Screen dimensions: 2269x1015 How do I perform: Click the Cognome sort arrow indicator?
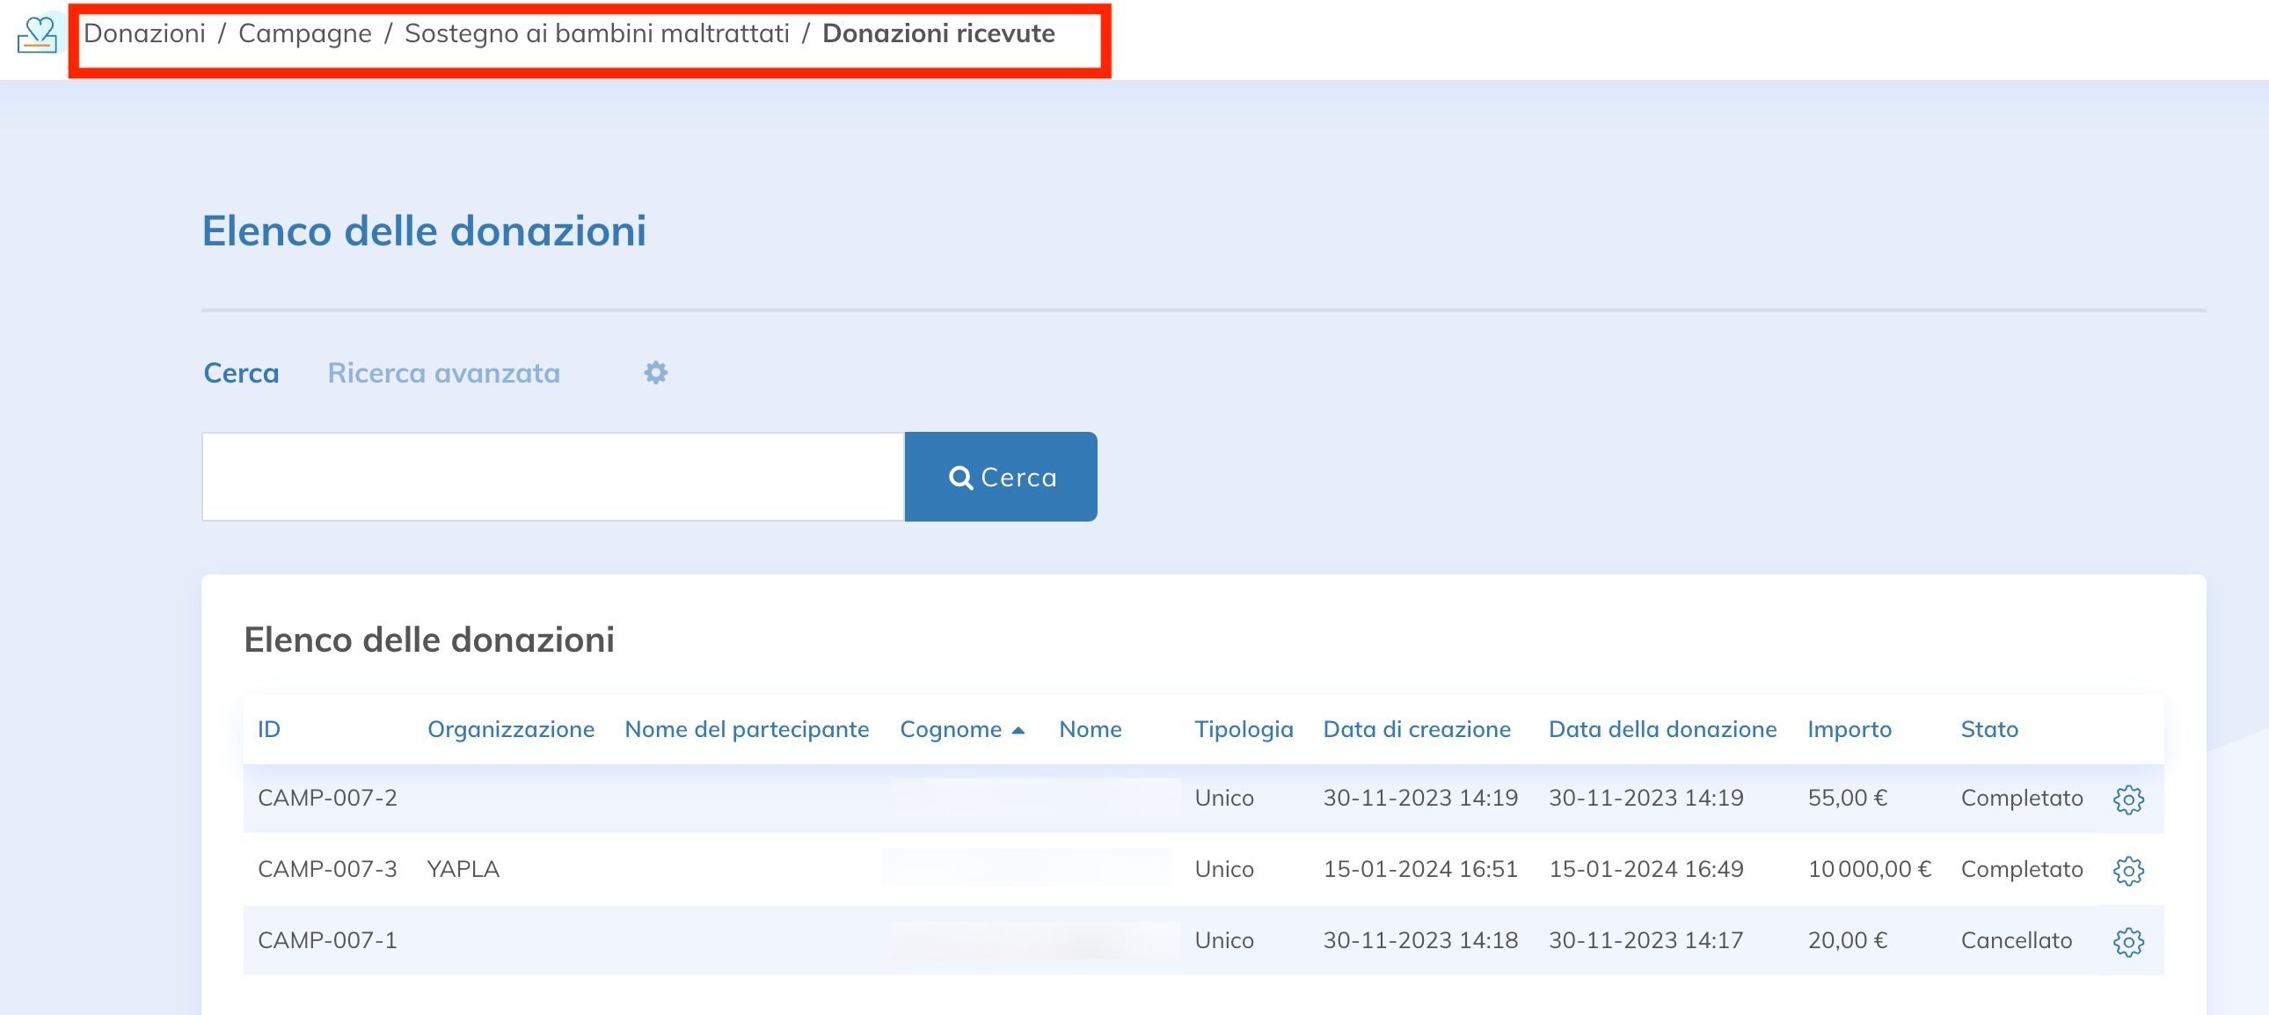[1018, 730]
